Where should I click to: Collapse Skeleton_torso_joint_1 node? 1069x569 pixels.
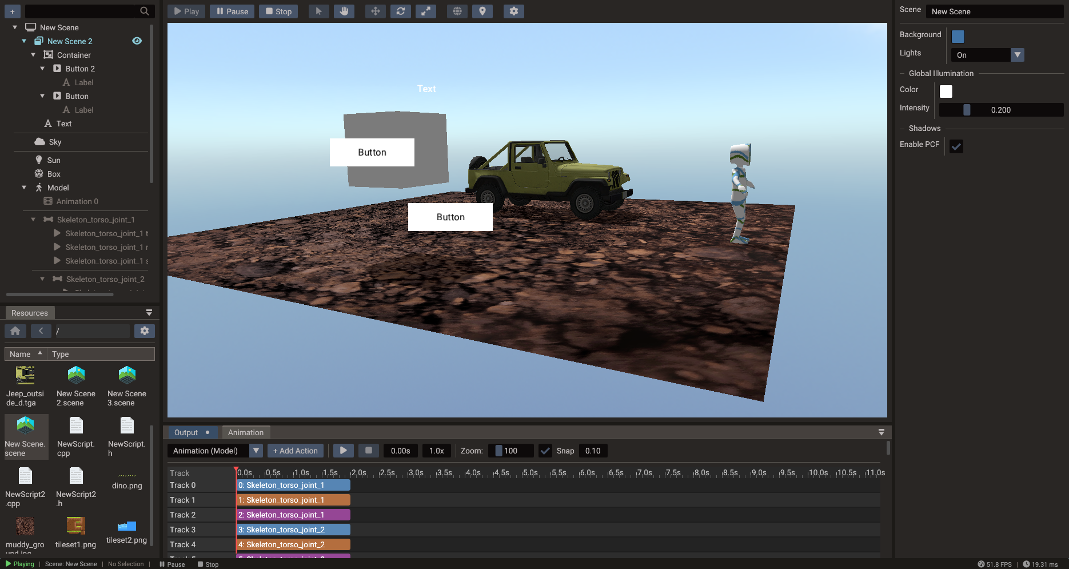(33, 220)
